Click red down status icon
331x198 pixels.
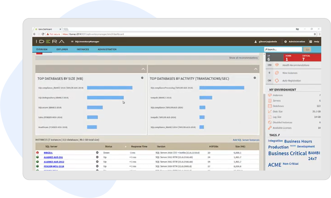click(38, 153)
